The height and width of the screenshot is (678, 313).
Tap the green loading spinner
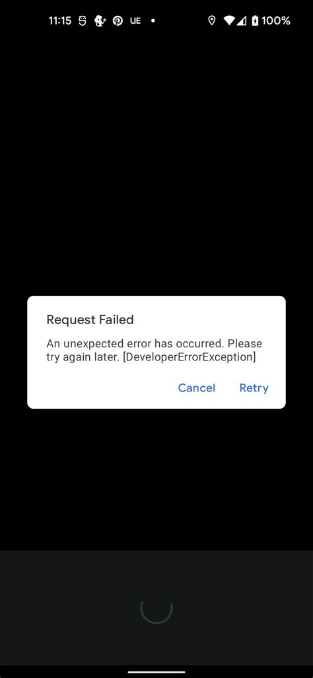156,607
